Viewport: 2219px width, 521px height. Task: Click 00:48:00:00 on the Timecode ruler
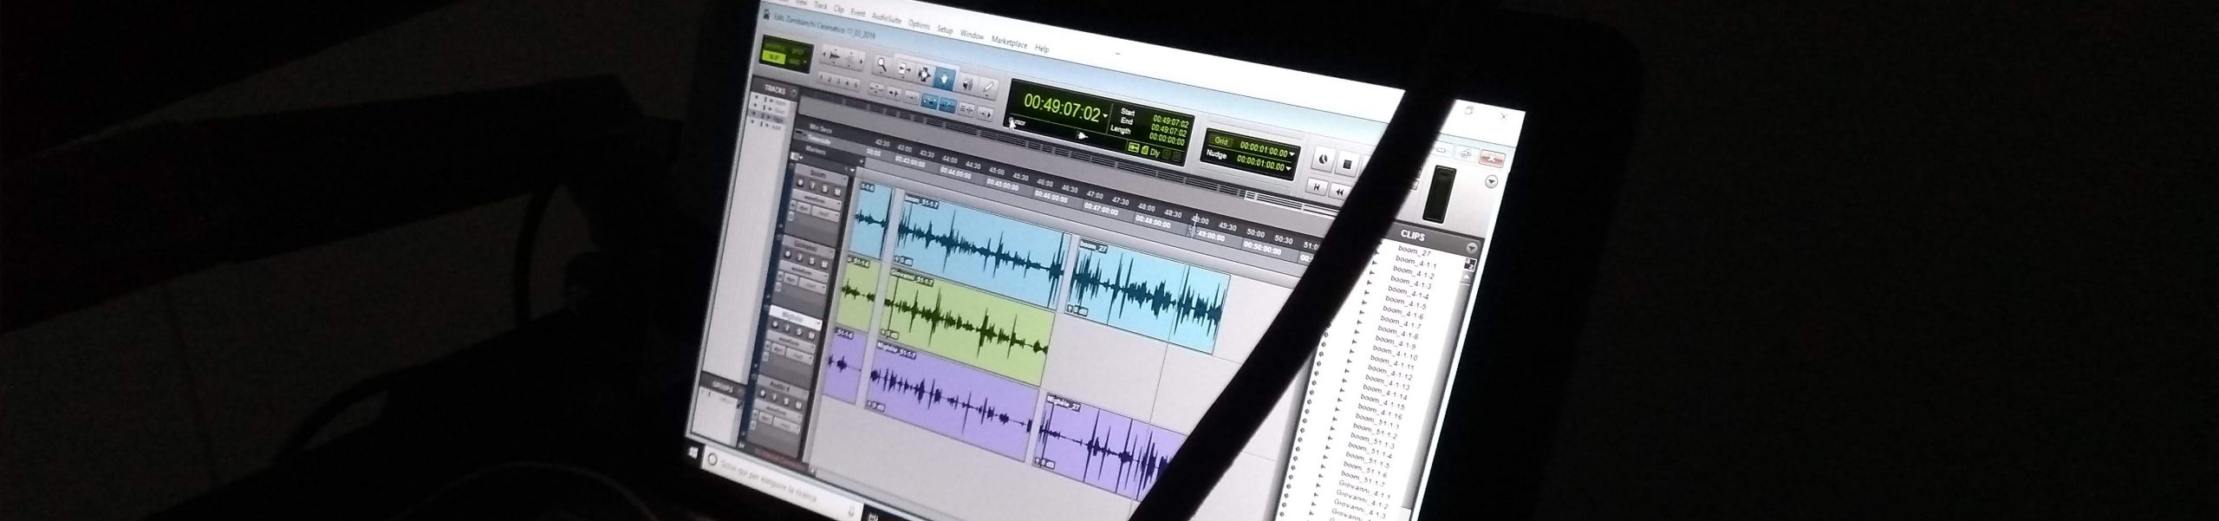1152,222
